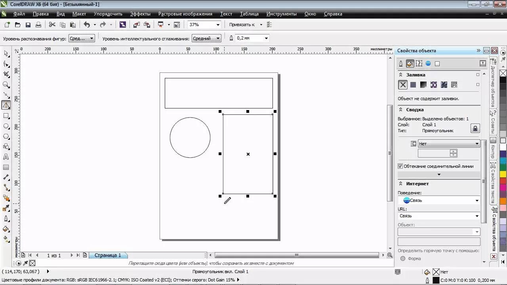Open the zoom level dropdown showing 37%
Viewport: 507px width, 285px height.
click(217, 25)
